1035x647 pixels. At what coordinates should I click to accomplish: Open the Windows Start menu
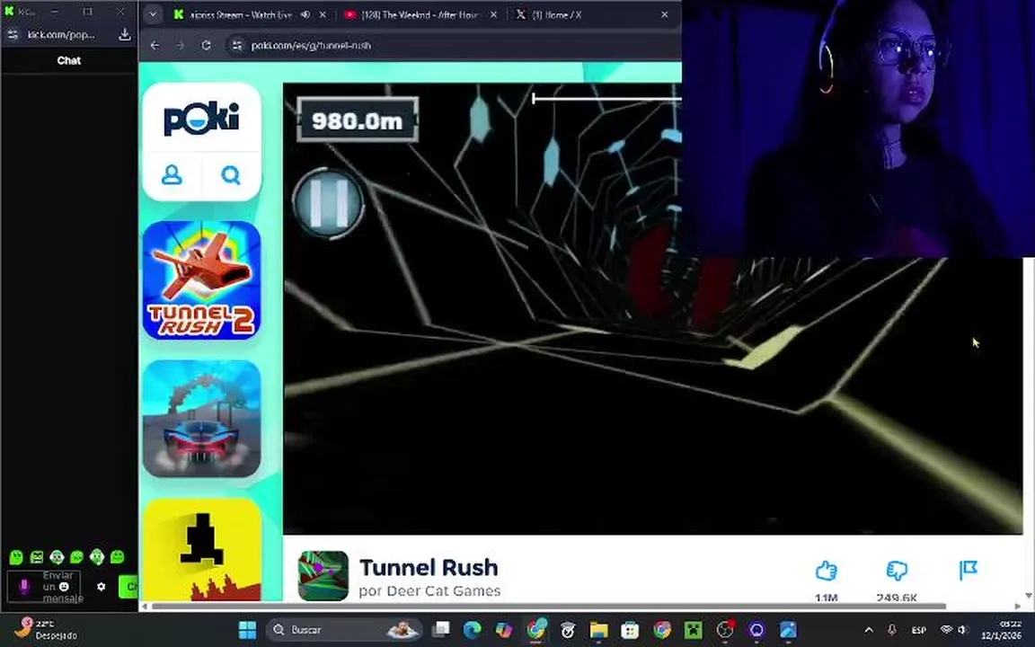click(x=248, y=630)
